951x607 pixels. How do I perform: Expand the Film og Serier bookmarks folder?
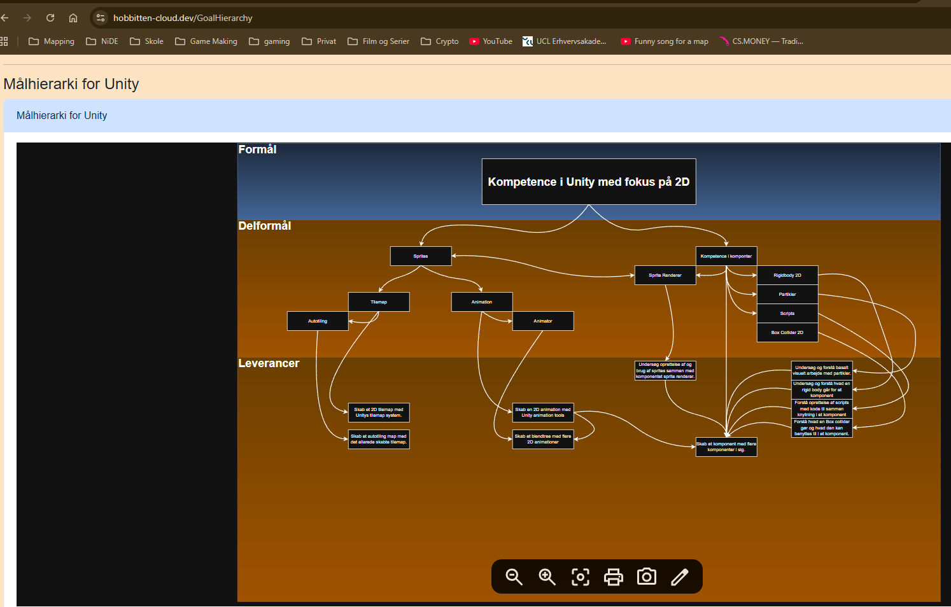coord(379,41)
